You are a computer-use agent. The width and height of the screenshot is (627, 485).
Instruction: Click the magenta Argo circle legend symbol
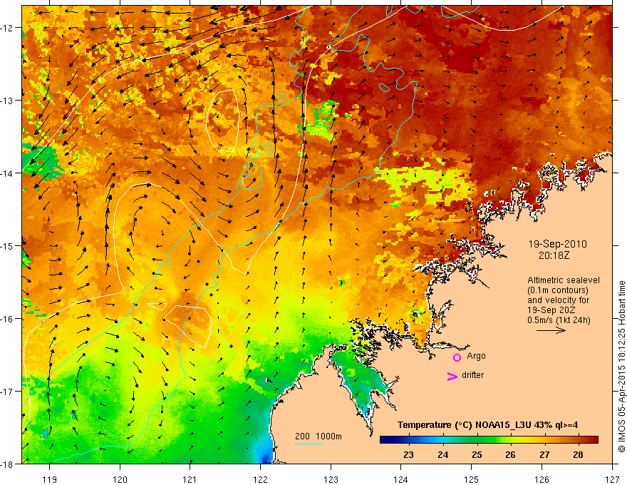pyautogui.click(x=457, y=357)
